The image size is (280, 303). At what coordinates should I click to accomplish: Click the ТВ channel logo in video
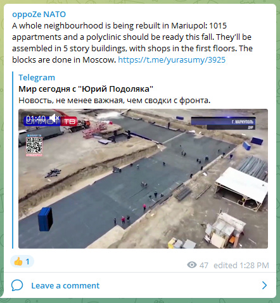pyautogui.click(x=69, y=121)
